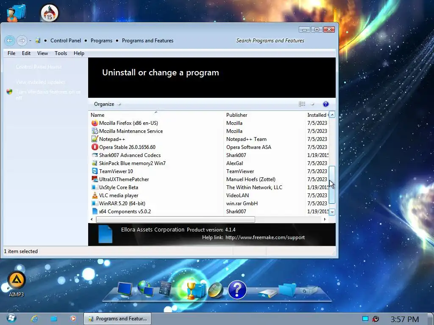
Task: Click the Forward navigation arrow button
Action: coord(22,41)
